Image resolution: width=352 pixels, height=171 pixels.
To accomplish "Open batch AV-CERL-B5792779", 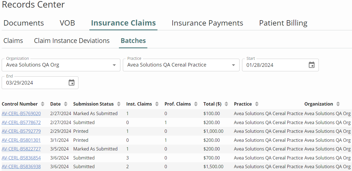I will (x=21, y=131).
